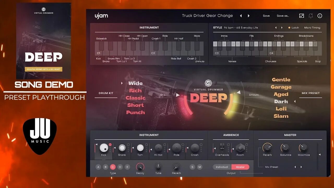334x188 pixels.
Task: Click the Tom volume fader arrow
Action: point(133,148)
